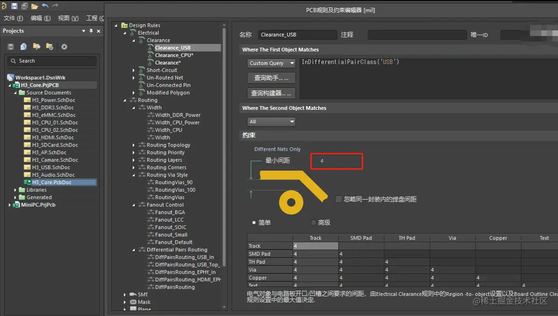Viewport: 558px width, 316px height.
Task: Pin the Projects panel
Action: tap(91, 31)
